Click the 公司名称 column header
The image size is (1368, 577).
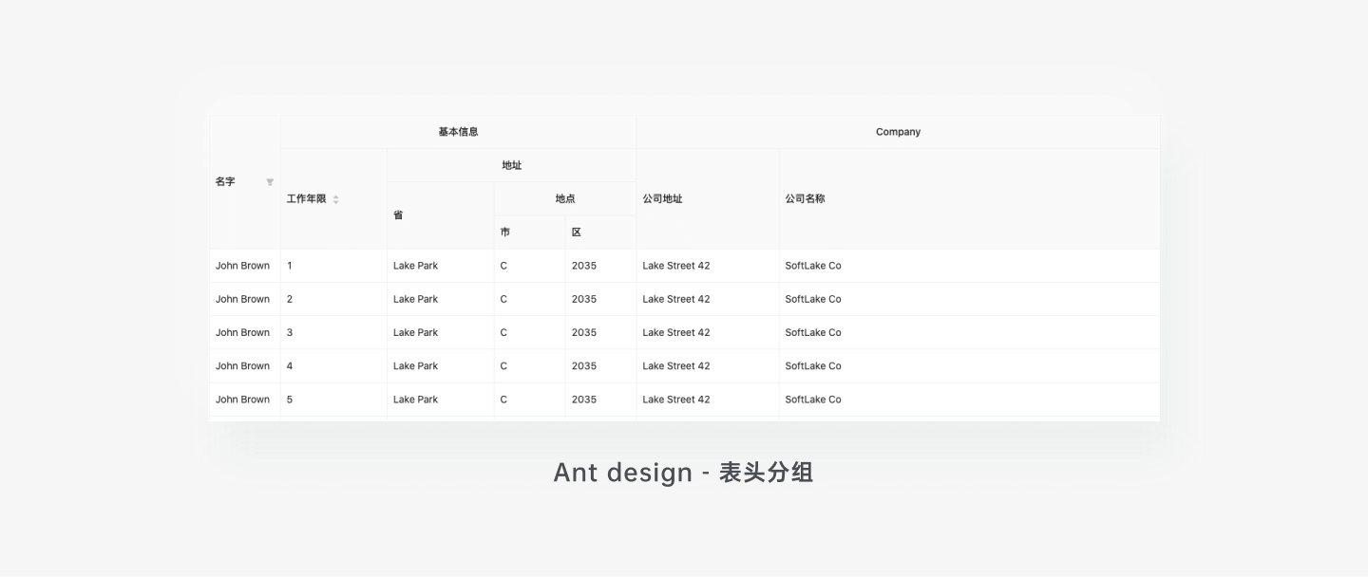[x=805, y=199]
